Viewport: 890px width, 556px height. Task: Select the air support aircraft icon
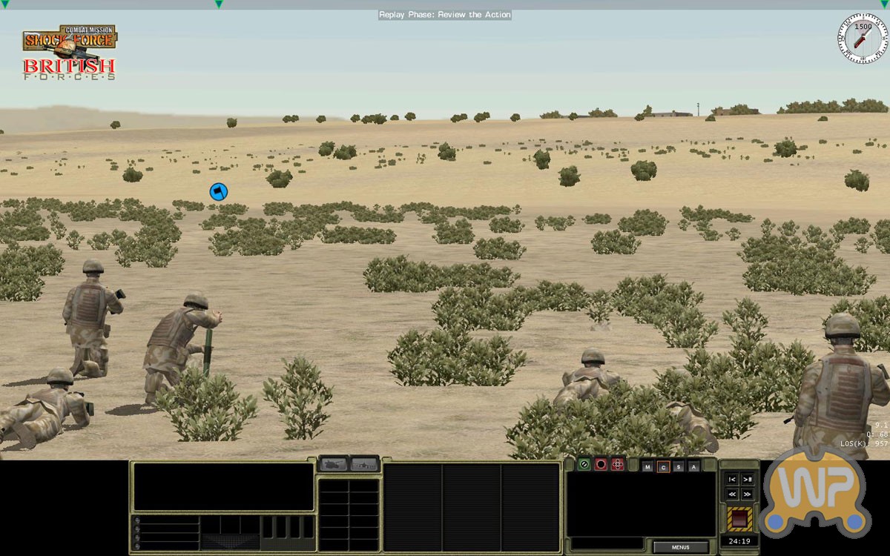363,464
